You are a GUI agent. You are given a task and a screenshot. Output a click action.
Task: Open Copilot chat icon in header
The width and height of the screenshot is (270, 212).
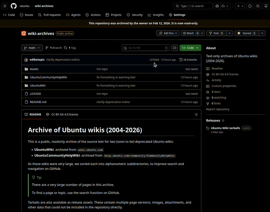click(217, 6)
